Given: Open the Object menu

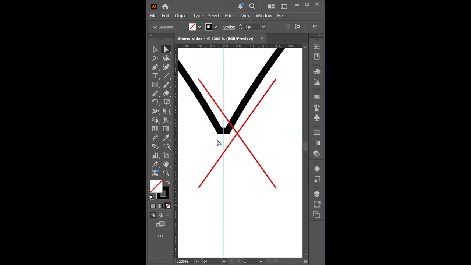Looking at the screenshot, I should point(181,16).
